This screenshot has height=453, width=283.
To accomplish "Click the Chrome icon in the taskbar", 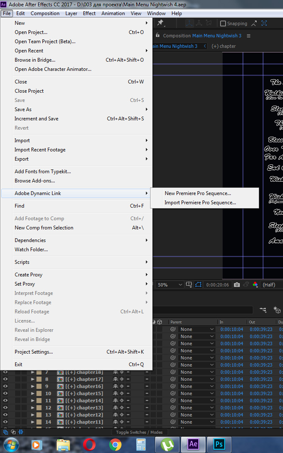I will coord(115,444).
